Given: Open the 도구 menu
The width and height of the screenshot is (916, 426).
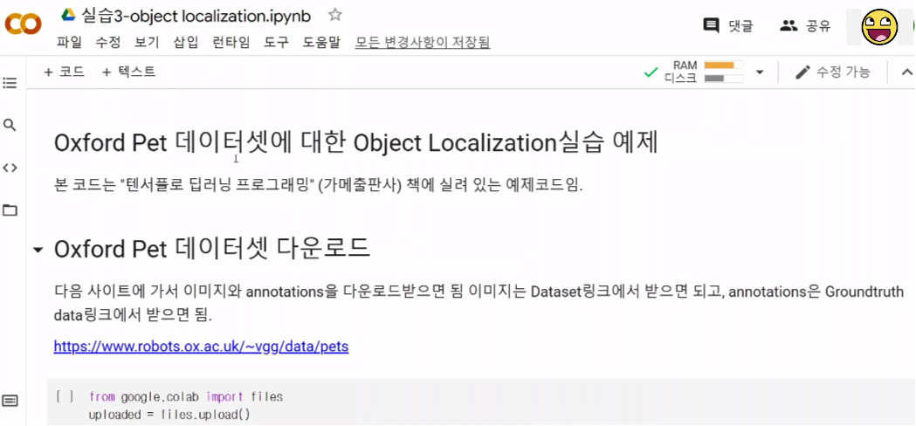Looking at the screenshot, I should (x=276, y=42).
